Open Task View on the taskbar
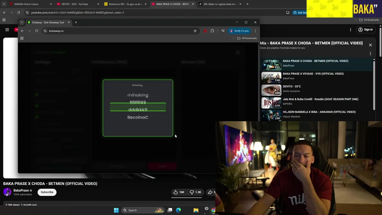Viewport: 382px width, 215px height. (170, 210)
